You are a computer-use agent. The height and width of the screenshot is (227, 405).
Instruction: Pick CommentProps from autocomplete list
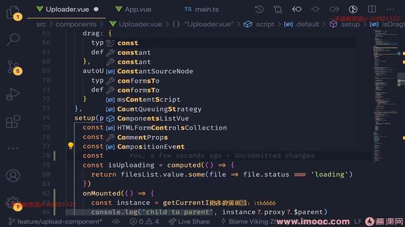(230, 137)
